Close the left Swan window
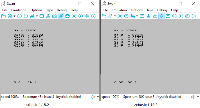Image resolution: width=200 pixels, height=108 pixels. pos(93,4)
